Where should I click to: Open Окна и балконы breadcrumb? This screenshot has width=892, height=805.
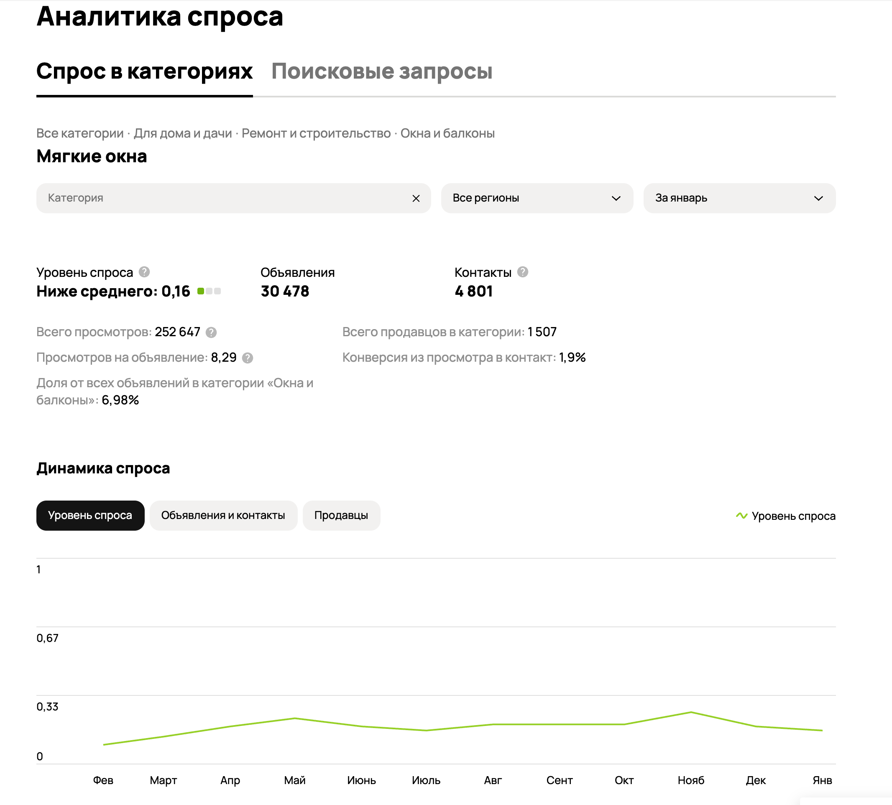coord(447,133)
